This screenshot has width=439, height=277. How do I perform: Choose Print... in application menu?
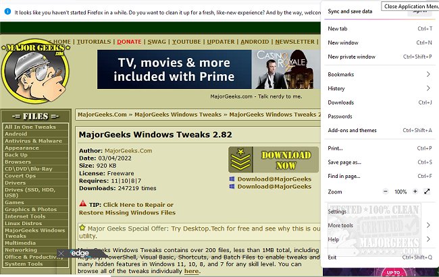pyautogui.click(x=380, y=148)
